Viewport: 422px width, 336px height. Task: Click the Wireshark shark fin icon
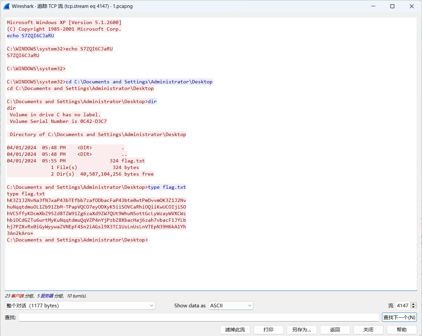coord(7,6)
